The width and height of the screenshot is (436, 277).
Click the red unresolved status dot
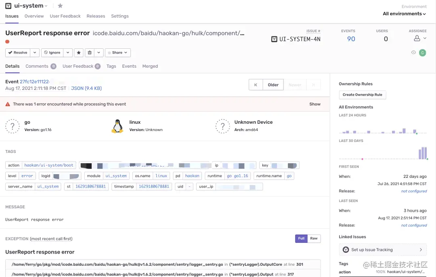click(x=7, y=42)
